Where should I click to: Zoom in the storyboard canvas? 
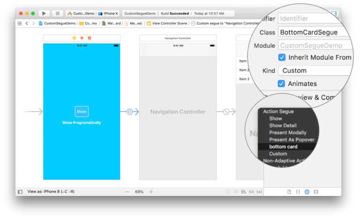tap(151, 192)
